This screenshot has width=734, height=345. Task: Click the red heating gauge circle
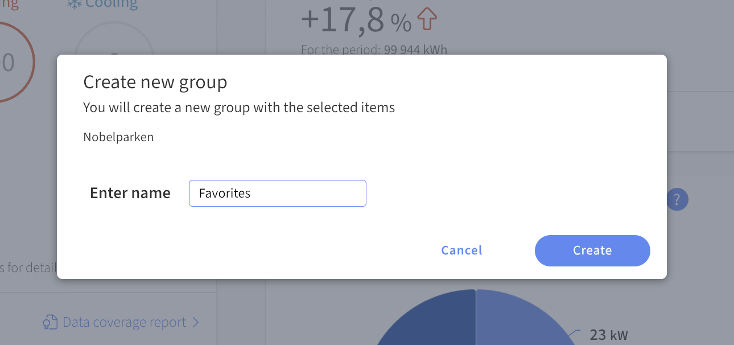pos(11,63)
